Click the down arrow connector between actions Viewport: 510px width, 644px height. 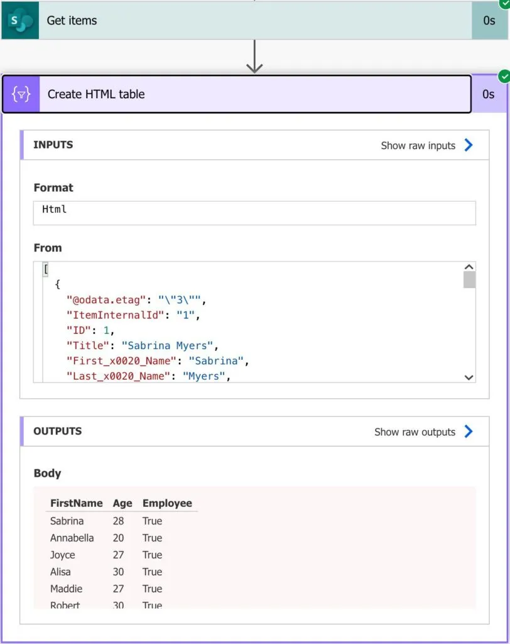254,57
